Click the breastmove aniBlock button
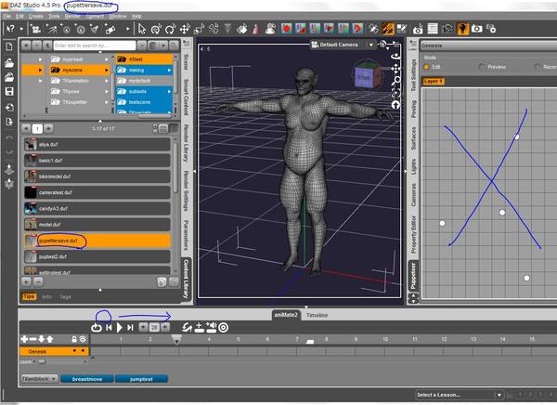The height and width of the screenshot is (405, 557). pyautogui.click(x=87, y=379)
